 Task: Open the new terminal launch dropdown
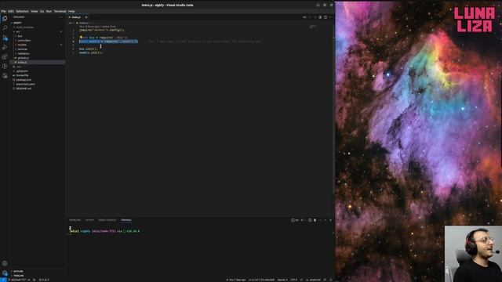click(305, 220)
